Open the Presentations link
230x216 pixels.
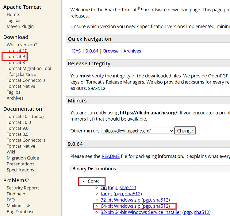click(x=21, y=164)
